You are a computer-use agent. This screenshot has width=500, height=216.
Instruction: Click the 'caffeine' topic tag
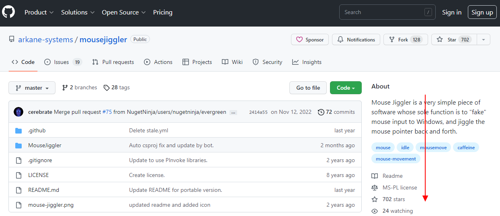click(466, 148)
